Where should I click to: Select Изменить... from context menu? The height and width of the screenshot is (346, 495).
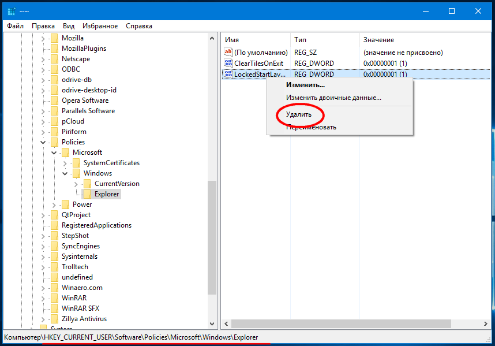pos(305,85)
